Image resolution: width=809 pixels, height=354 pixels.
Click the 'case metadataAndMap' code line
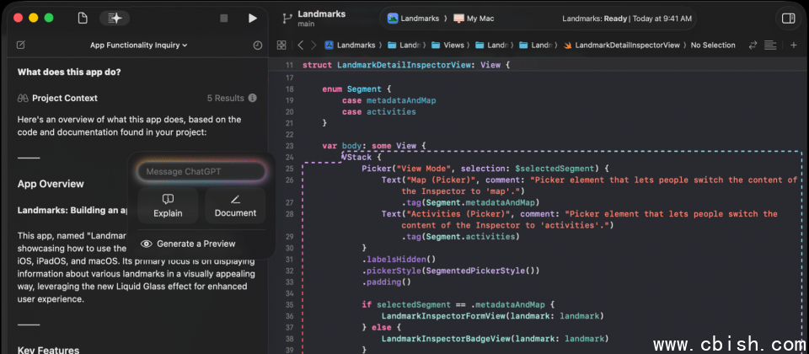(x=389, y=100)
